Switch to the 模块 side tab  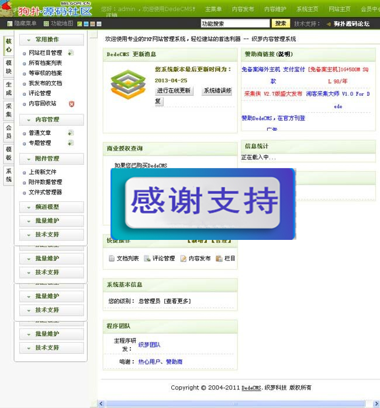pyautogui.click(x=9, y=67)
